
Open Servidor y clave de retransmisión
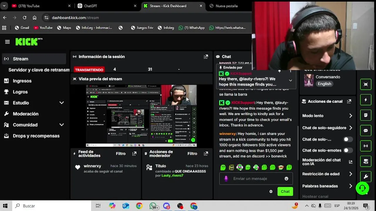pyautogui.click(x=39, y=70)
